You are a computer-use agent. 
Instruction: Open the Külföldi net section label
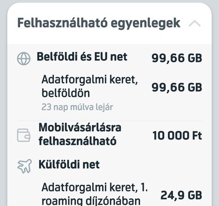[x=69, y=165]
